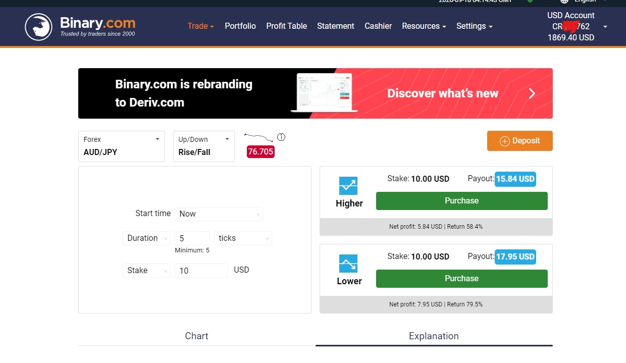Viewport: 626px width, 363px height.
Task: Switch to the Explanation tab
Action: click(x=434, y=336)
